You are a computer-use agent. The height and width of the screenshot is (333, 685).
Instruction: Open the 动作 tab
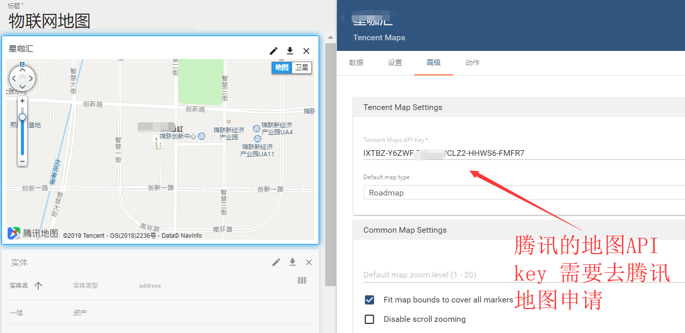pyautogui.click(x=472, y=63)
